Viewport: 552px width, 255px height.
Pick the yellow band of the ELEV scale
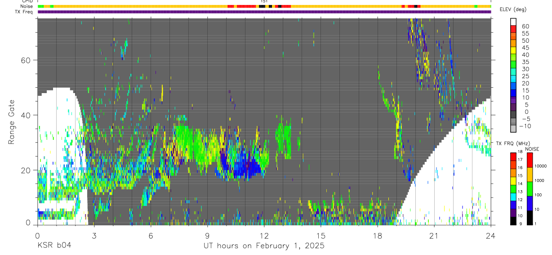(x=513, y=50)
